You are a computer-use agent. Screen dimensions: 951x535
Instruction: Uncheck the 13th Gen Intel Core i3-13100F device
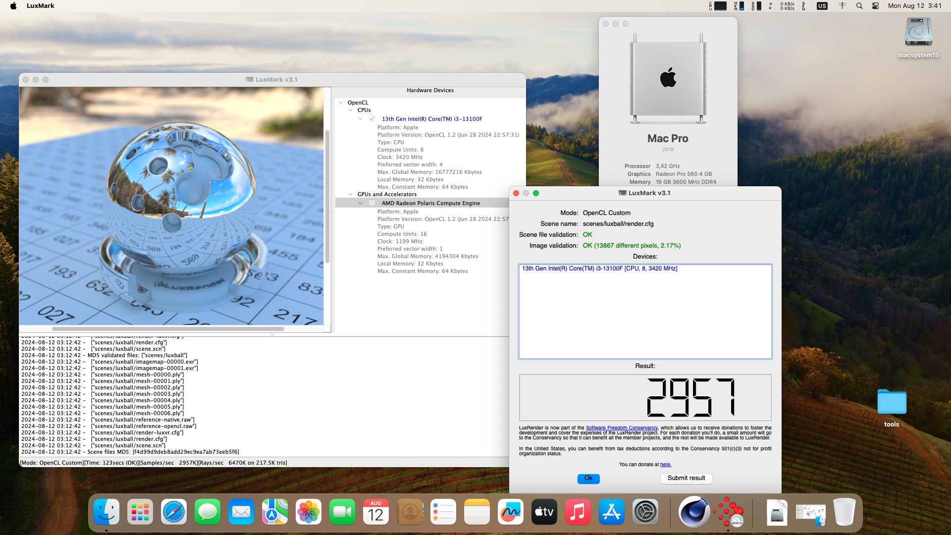click(372, 119)
